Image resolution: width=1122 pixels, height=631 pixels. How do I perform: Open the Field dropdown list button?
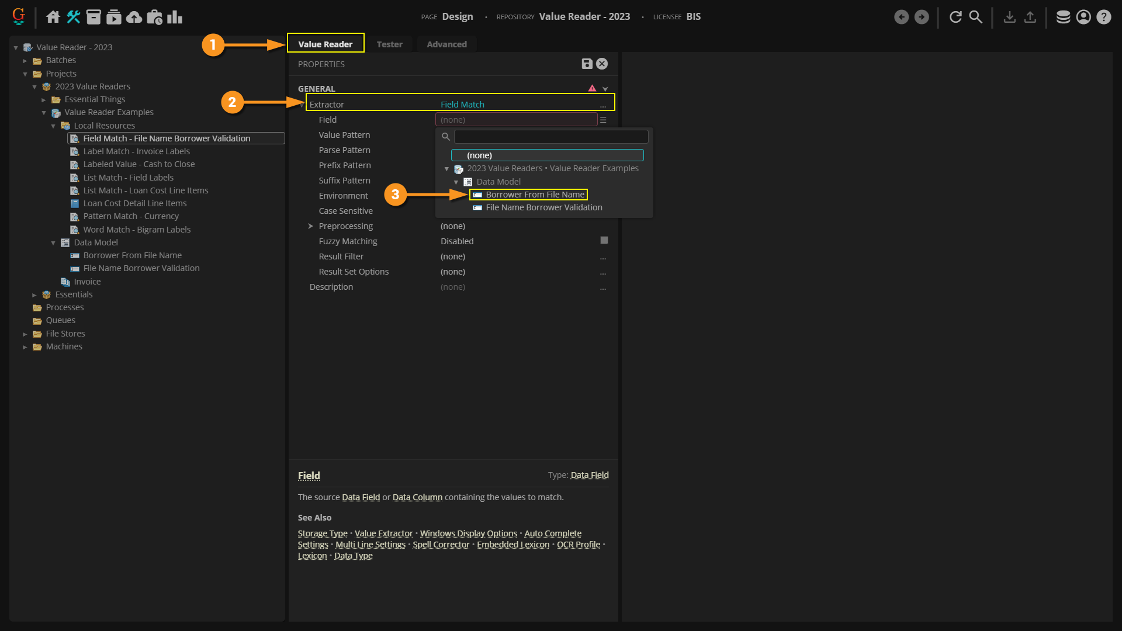click(603, 120)
